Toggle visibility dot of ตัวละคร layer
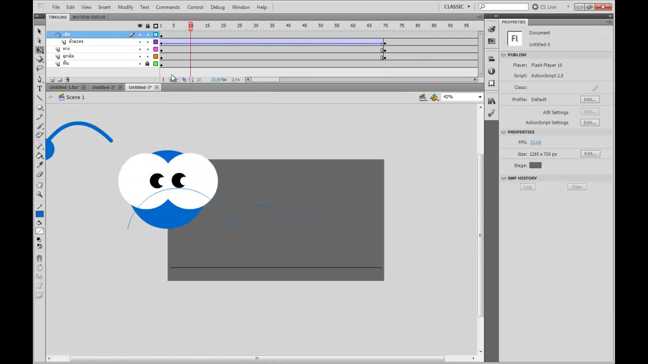Screen dimensions: 648x364 (x=140, y=42)
